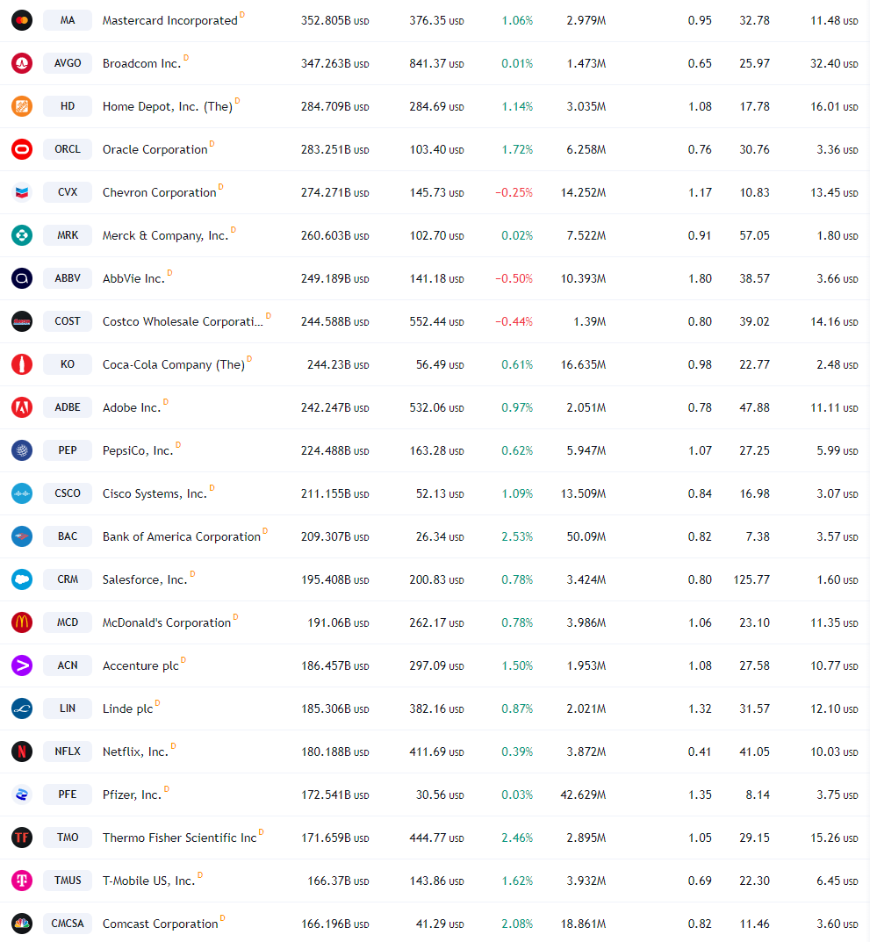Open the CRM ticker badge

tap(68, 579)
